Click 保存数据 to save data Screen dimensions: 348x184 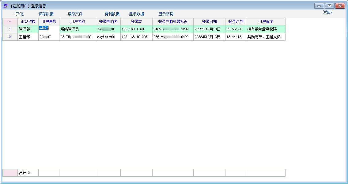[x=46, y=14]
